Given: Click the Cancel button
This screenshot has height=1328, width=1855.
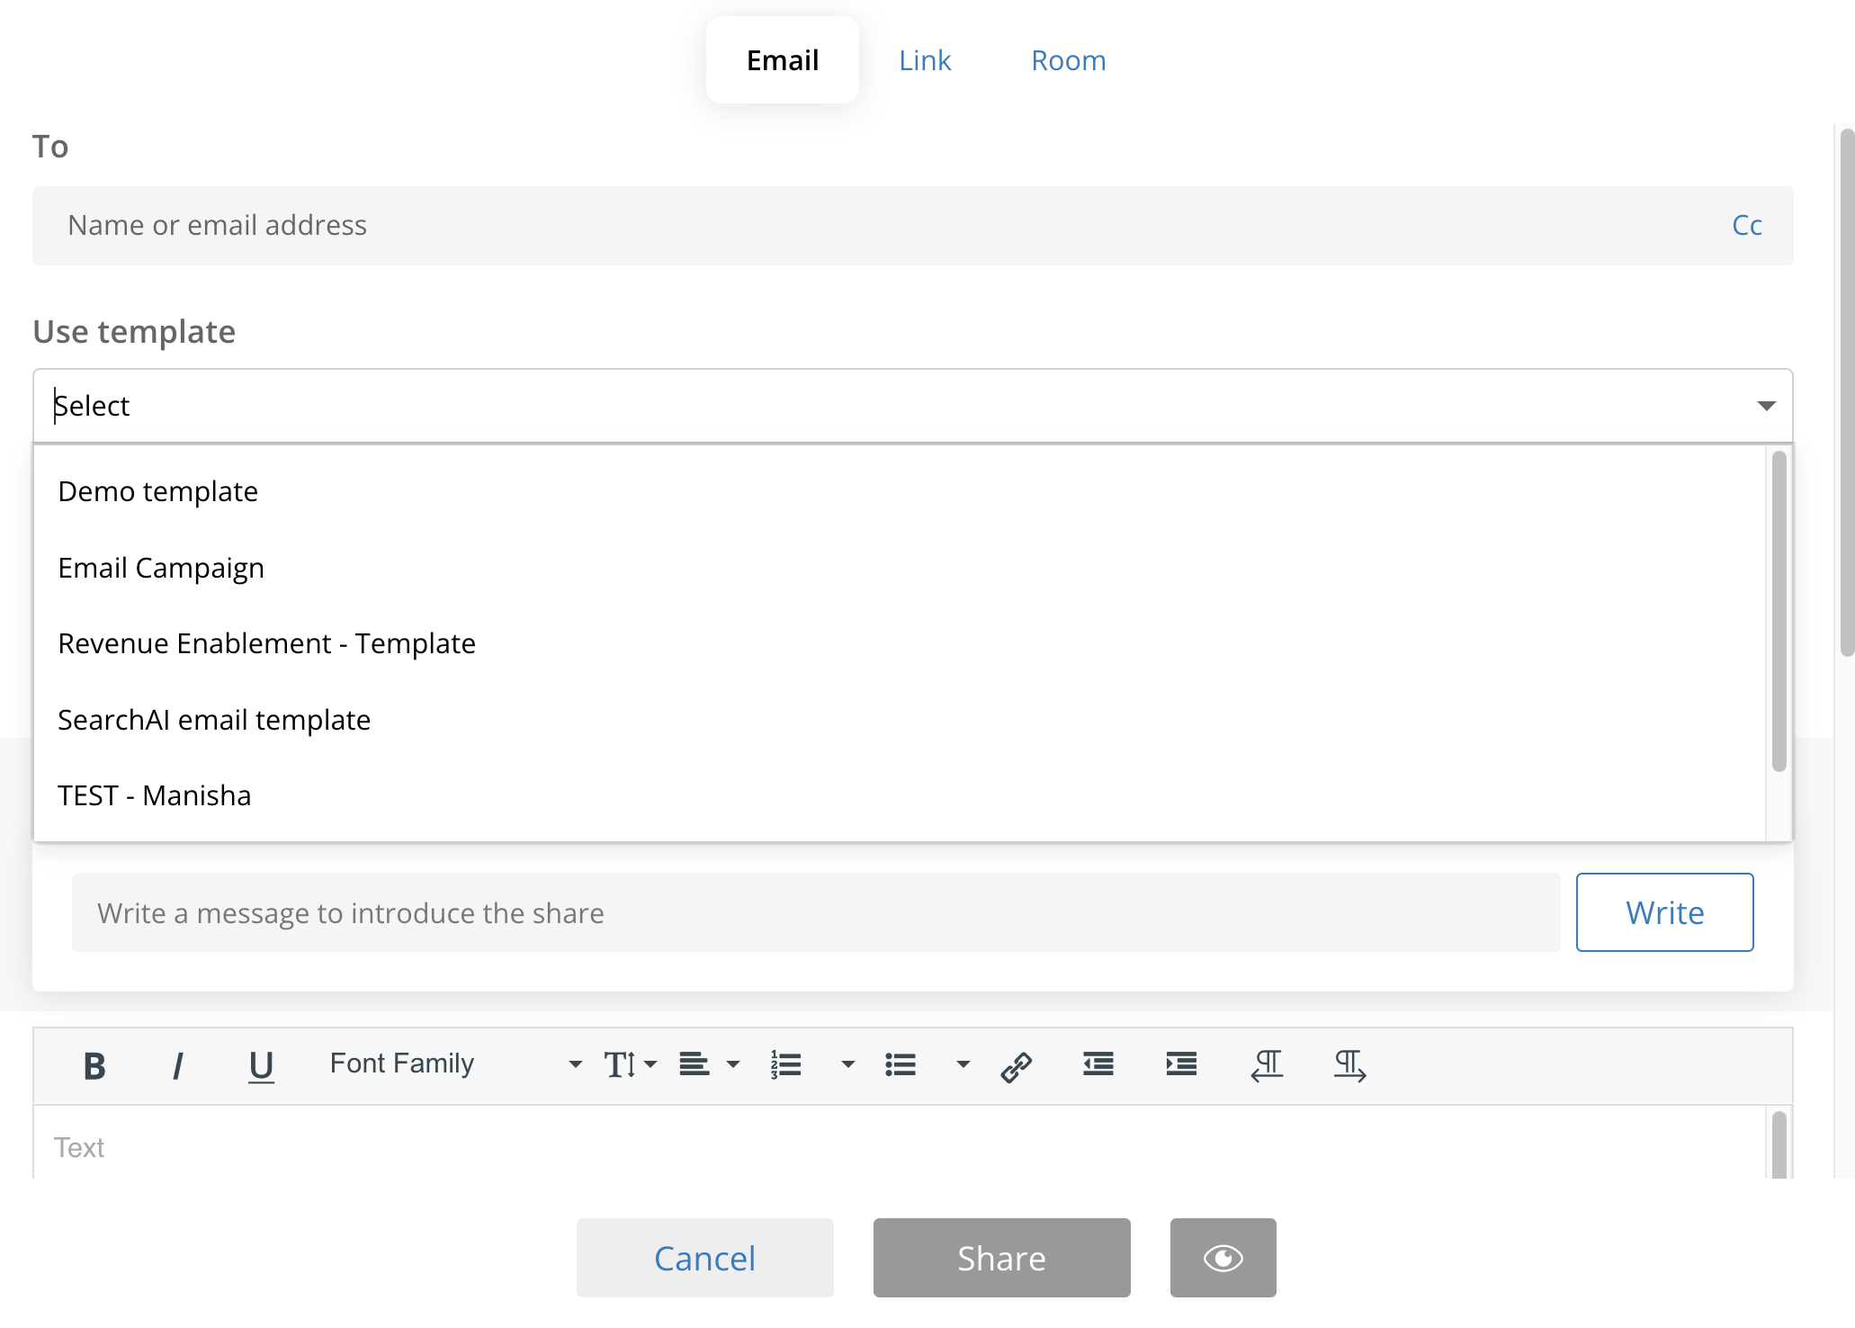Looking at the screenshot, I should click(x=705, y=1258).
